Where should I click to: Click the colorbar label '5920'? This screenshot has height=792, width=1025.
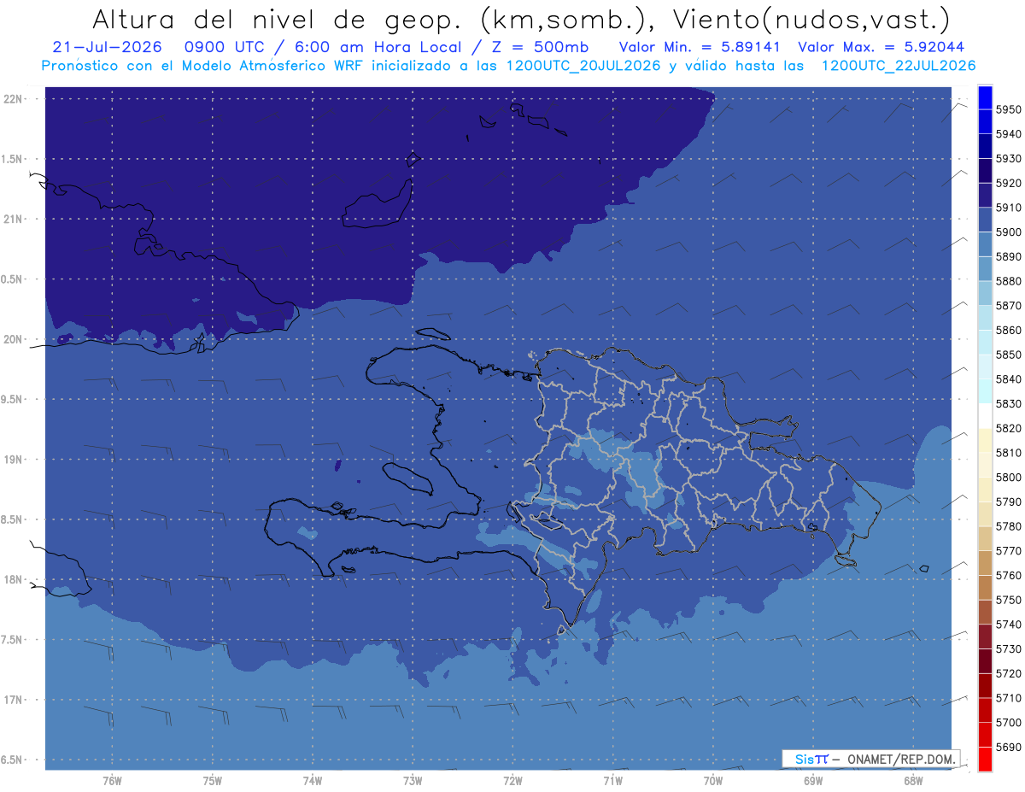1008,183
